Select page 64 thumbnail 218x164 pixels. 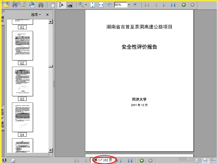click(23, 117)
